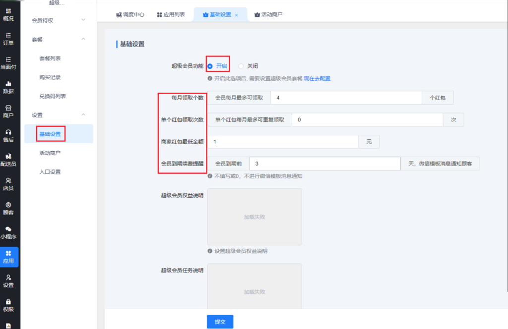Screen dimensions: 508x329
Task: Collapse the 设置 submenu section
Action: [x=83, y=115]
